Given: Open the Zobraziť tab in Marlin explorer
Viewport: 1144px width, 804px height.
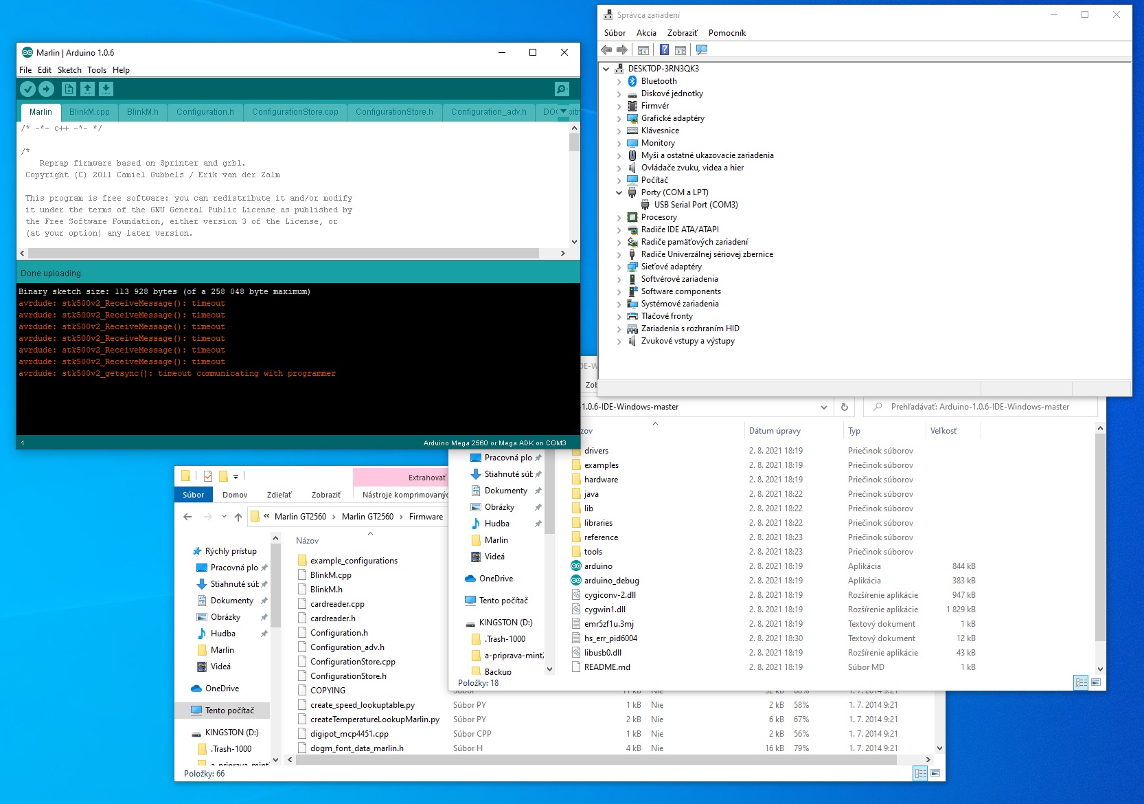Looking at the screenshot, I should click(x=325, y=495).
